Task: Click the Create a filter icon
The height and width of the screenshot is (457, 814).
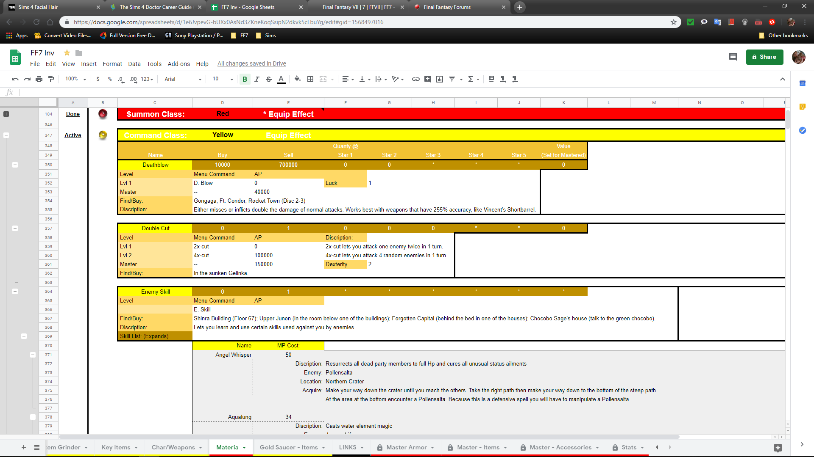Action: point(452,79)
